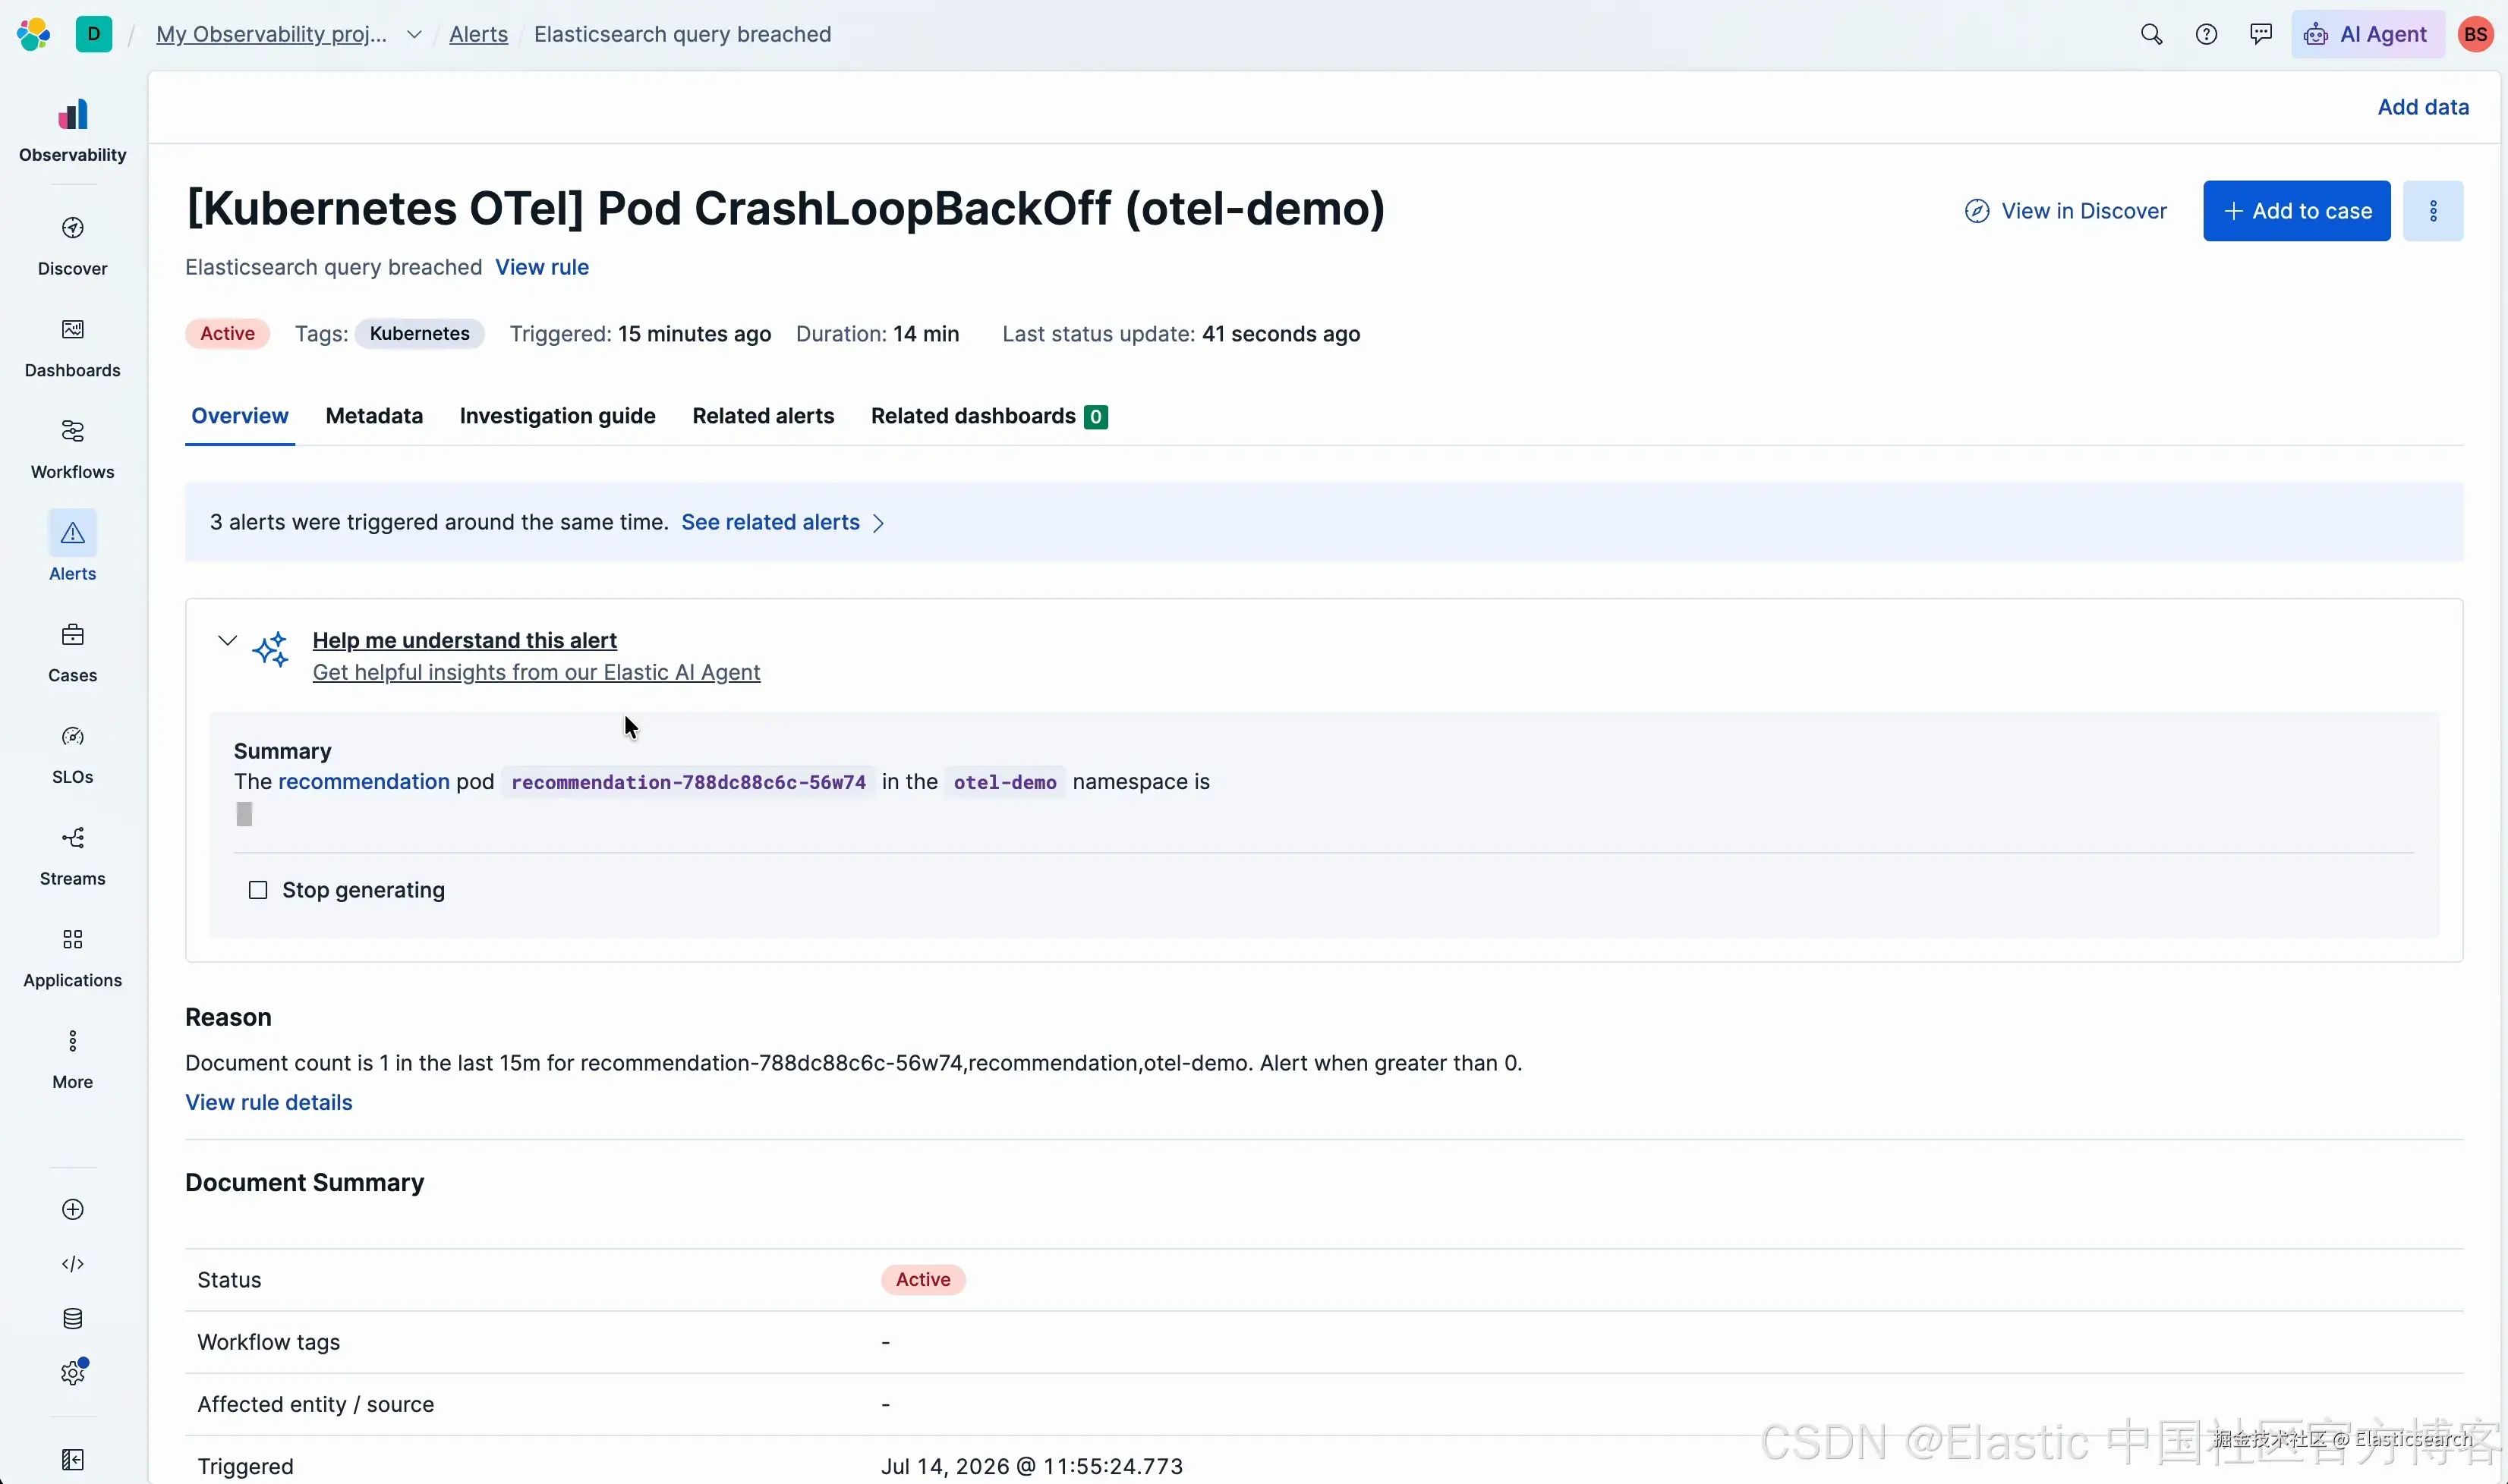
Task: Open Streams in the sidebar
Action: [73, 857]
